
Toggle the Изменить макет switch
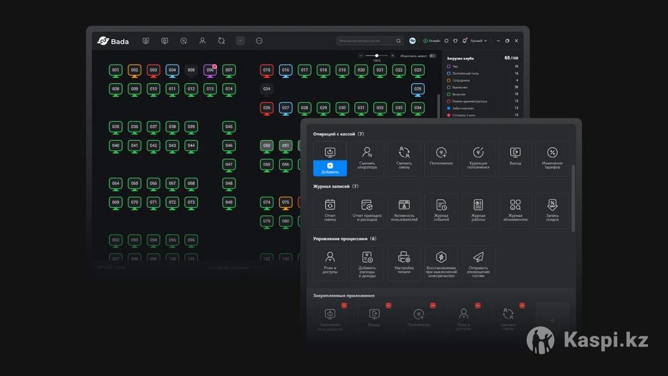433,56
